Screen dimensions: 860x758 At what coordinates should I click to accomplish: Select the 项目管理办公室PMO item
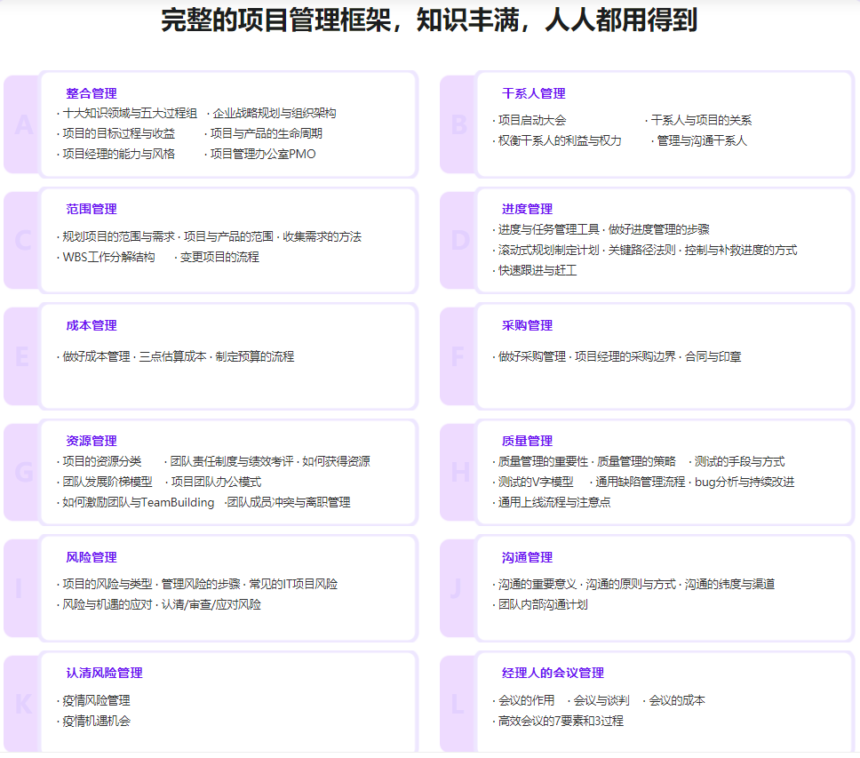[x=262, y=154]
